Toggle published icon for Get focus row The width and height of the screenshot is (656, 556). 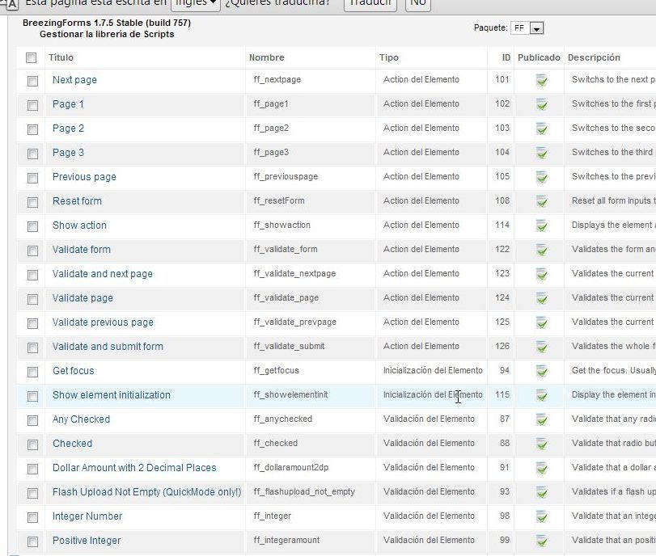coord(541,371)
